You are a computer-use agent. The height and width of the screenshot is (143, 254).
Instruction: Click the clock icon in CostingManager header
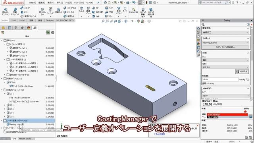point(53,33)
